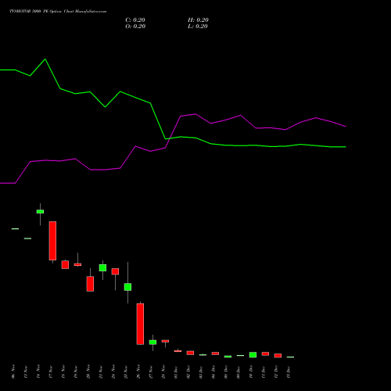The height and width of the screenshot is (391, 391).
Task: Select the green candle for 14 Nov
Action: (40, 211)
